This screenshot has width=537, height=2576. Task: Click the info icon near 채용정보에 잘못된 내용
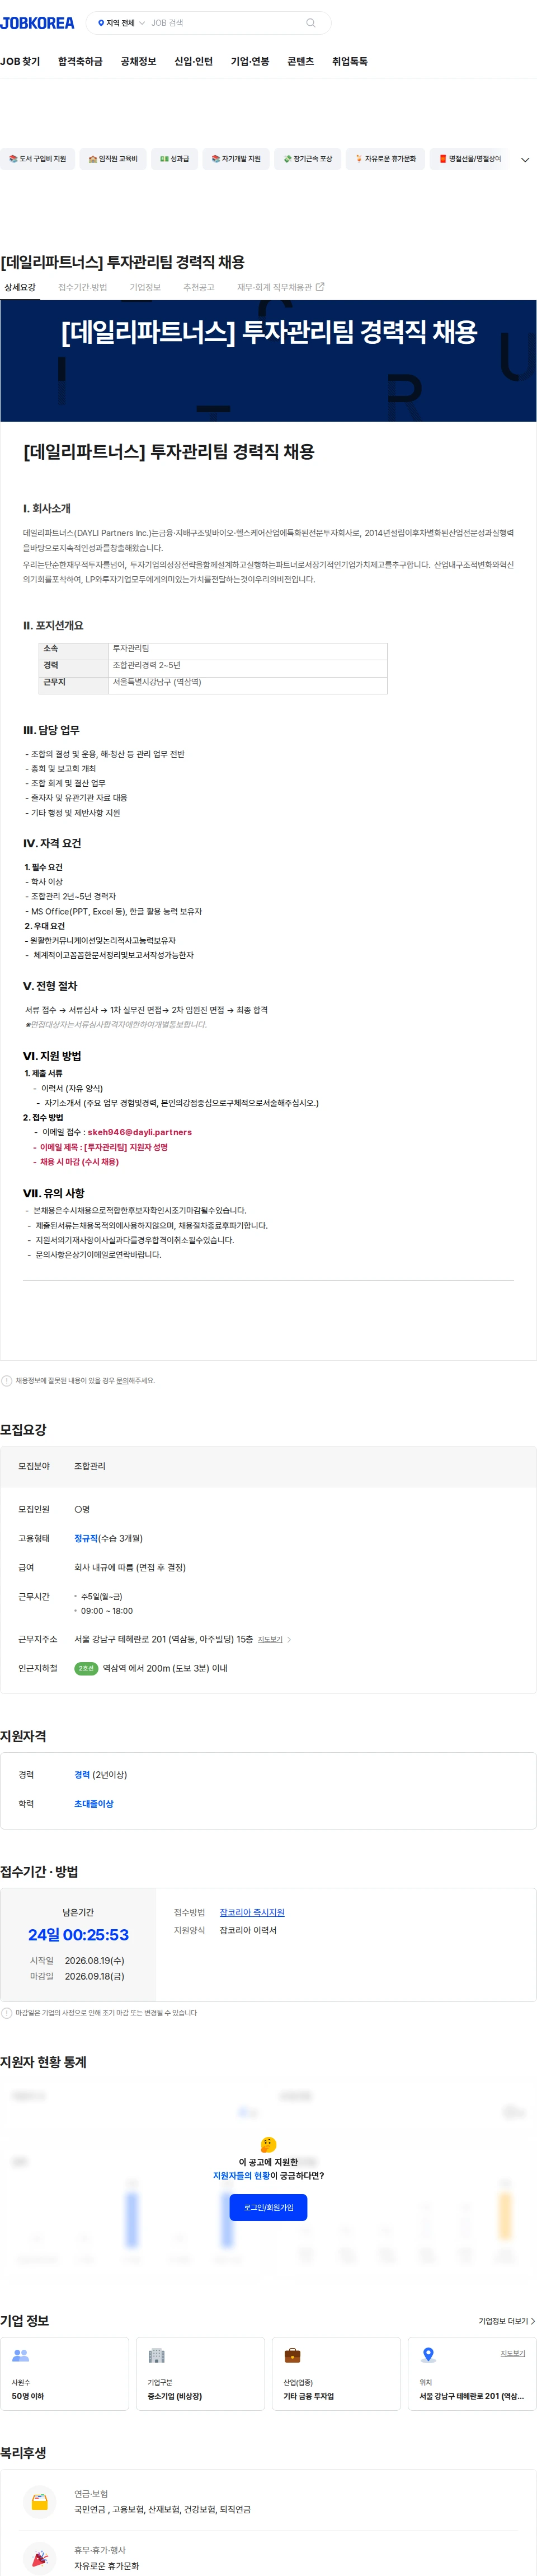point(7,1381)
